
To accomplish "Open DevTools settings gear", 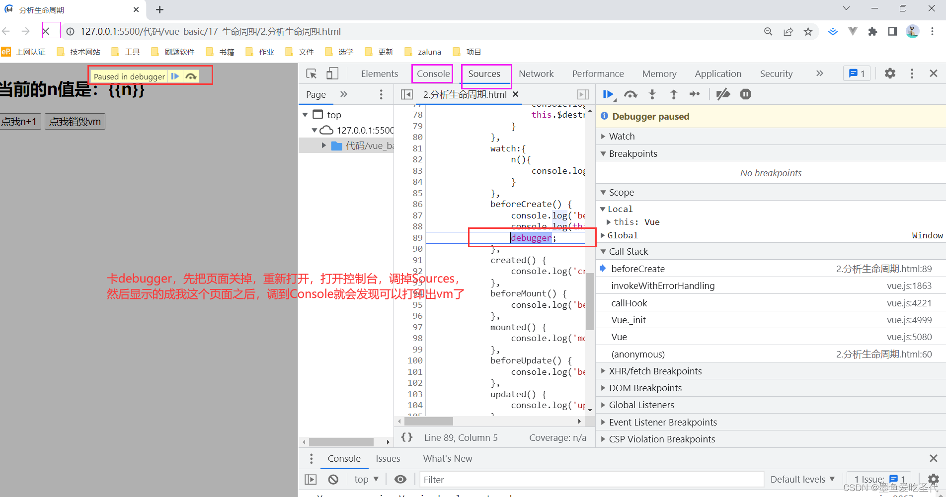I will 890,73.
